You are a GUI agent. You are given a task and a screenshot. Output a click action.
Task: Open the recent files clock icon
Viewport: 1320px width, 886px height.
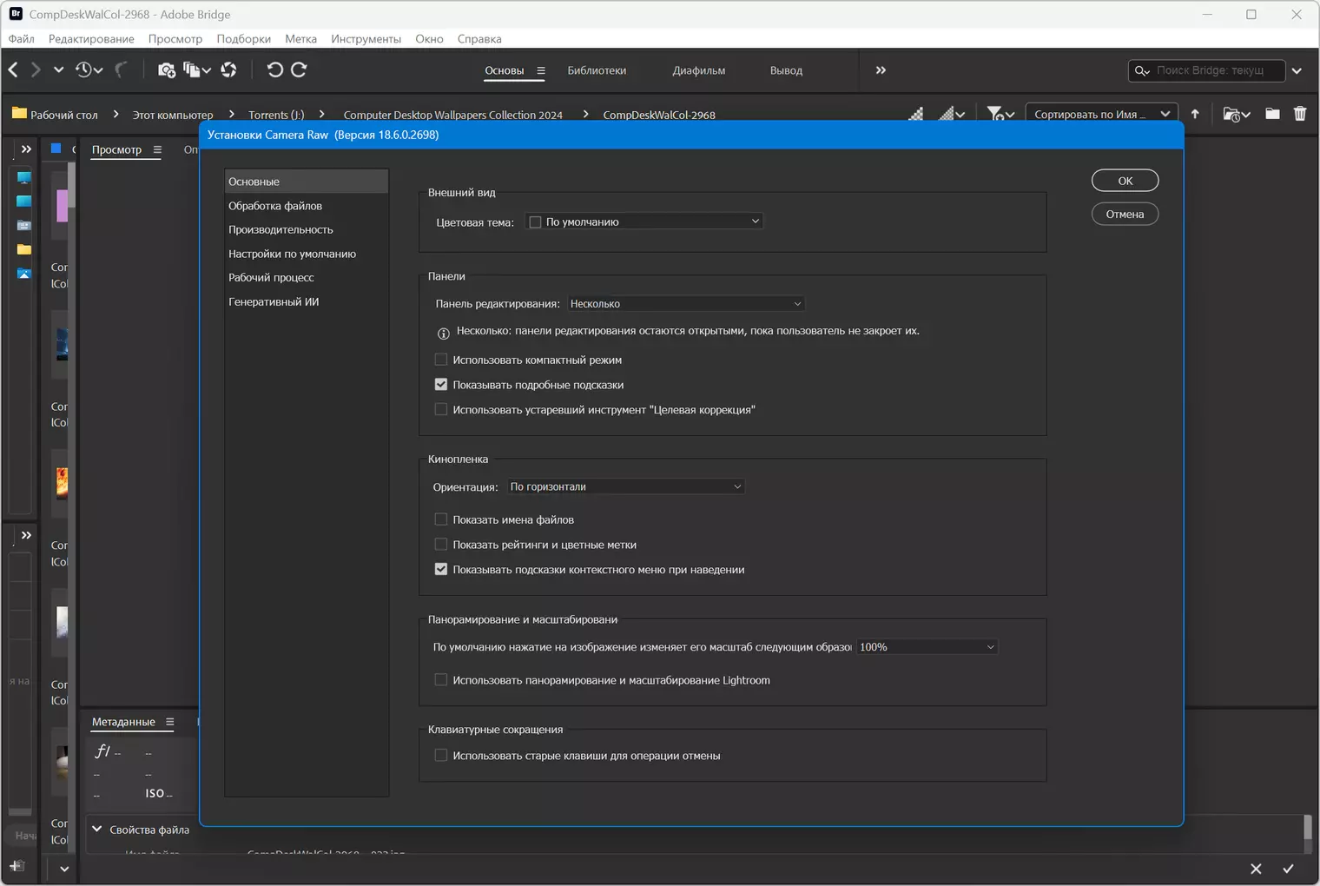[89, 69]
